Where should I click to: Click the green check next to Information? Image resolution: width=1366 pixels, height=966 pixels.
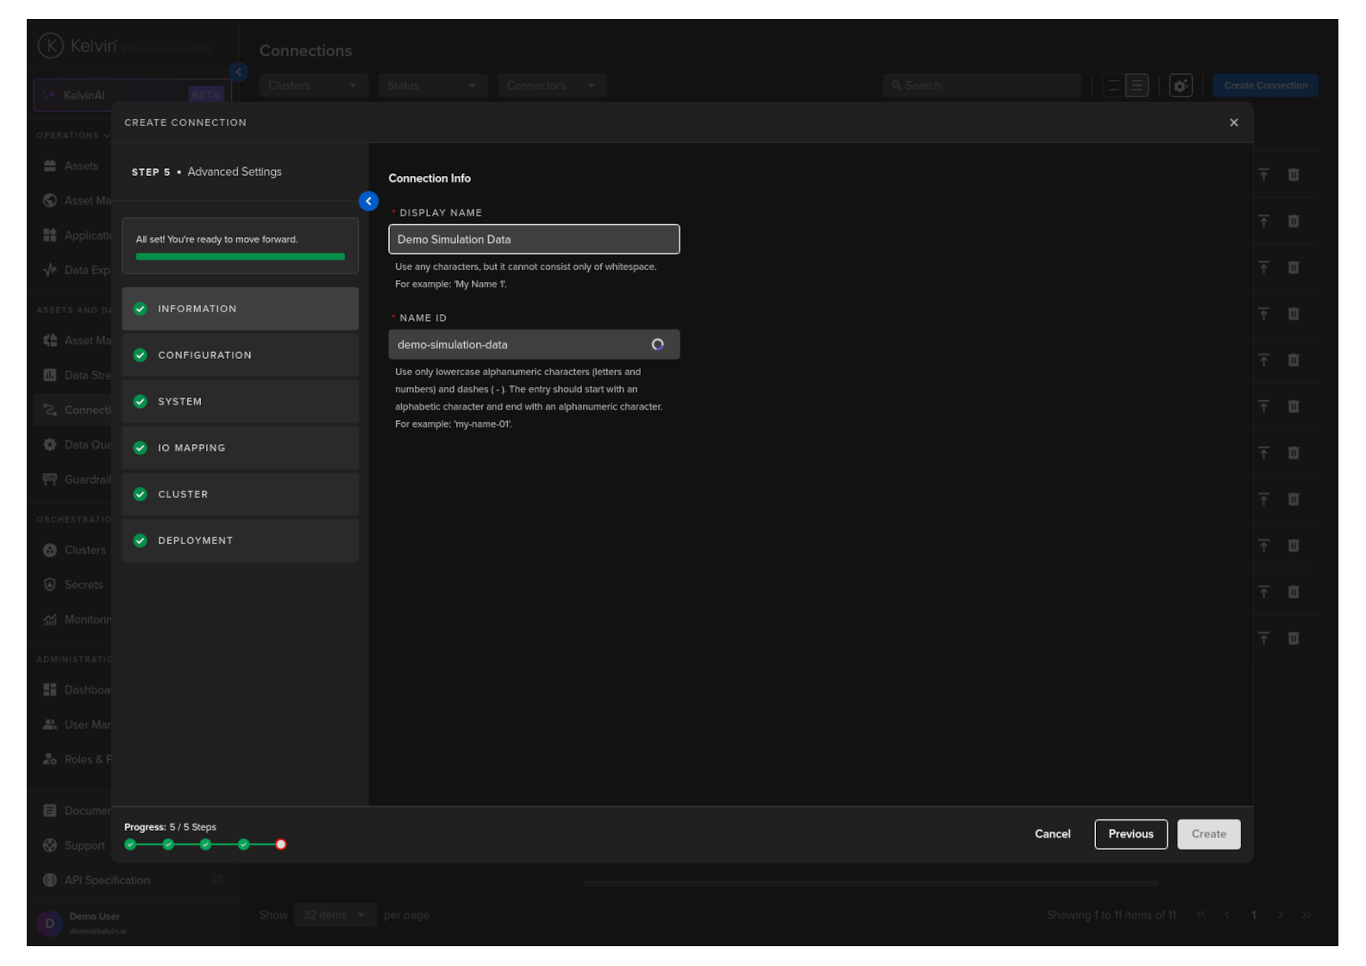click(x=141, y=309)
